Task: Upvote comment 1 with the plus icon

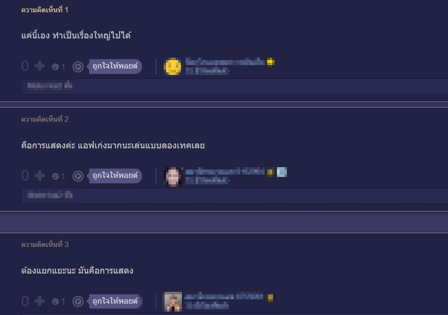Action: point(39,67)
